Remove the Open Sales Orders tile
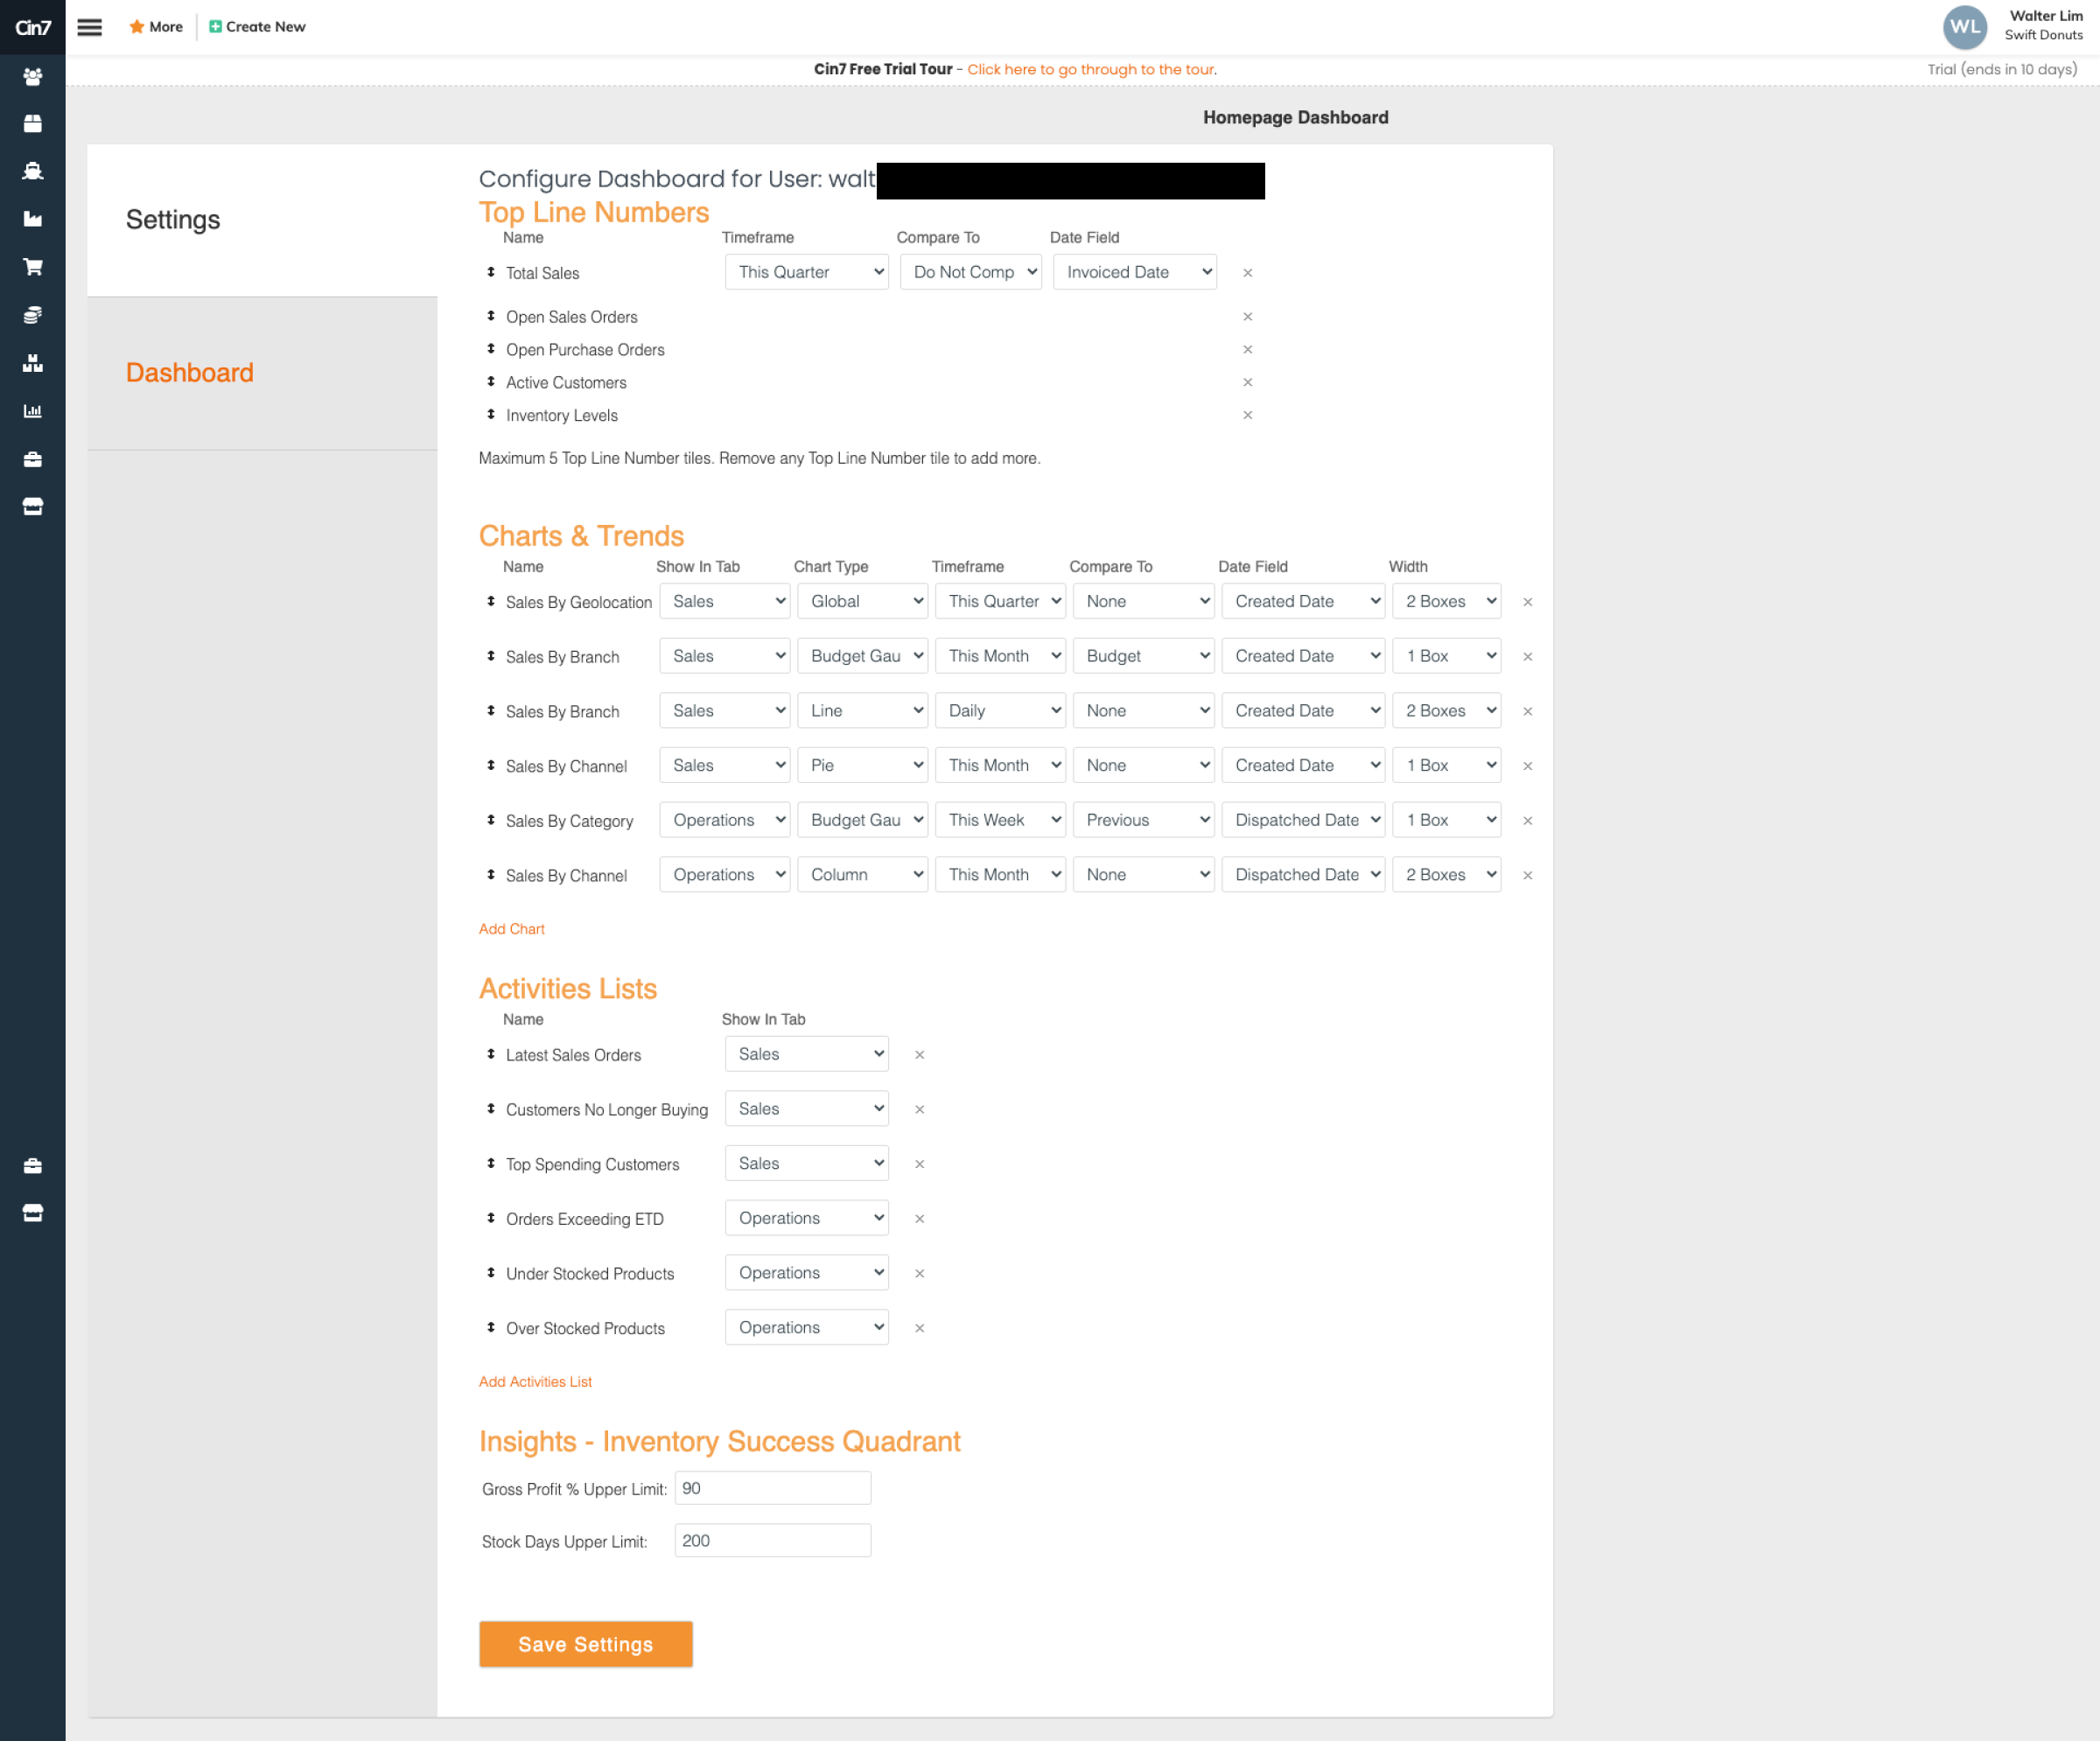 (x=1247, y=317)
